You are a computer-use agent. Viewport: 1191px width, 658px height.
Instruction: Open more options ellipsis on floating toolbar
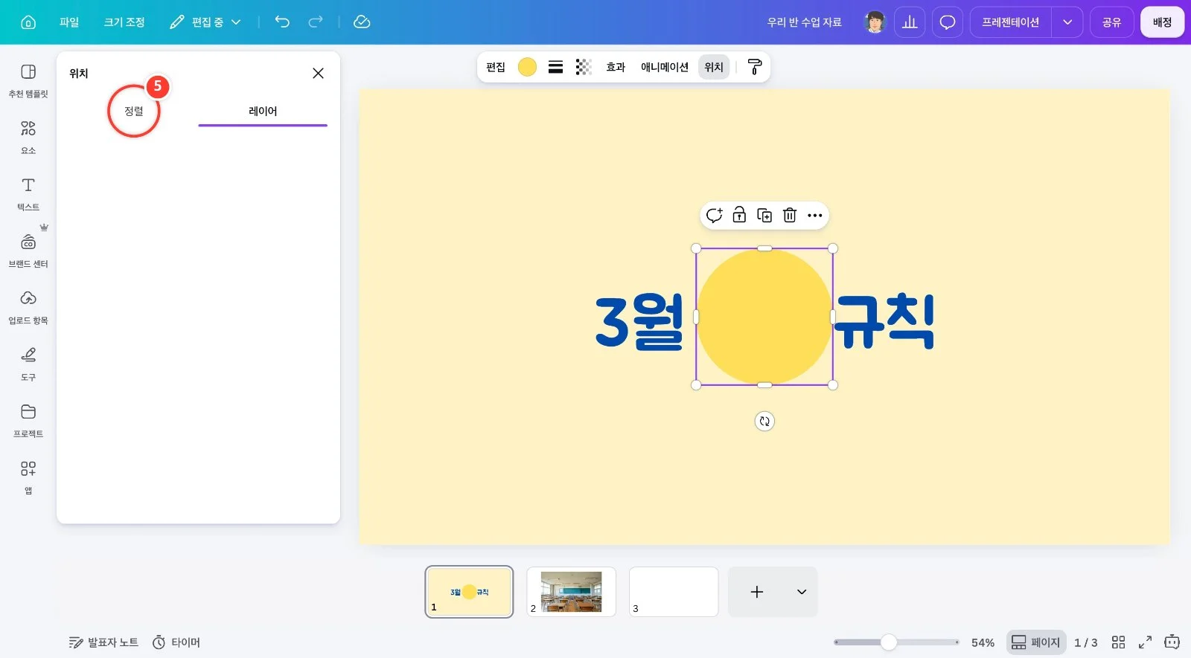pos(815,216)
